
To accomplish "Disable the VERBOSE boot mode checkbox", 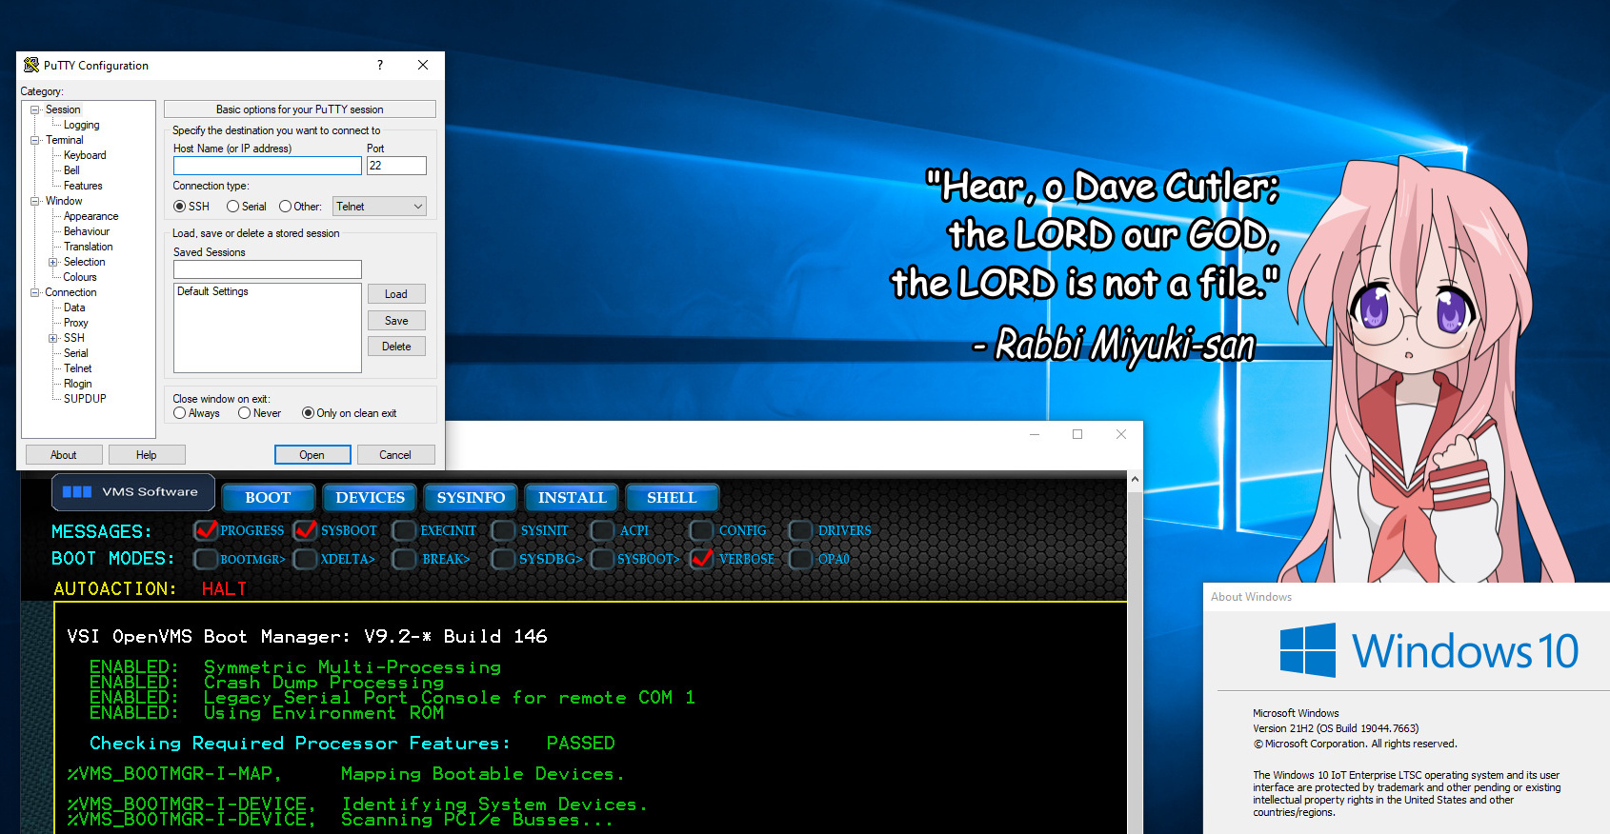I will 701,559.
